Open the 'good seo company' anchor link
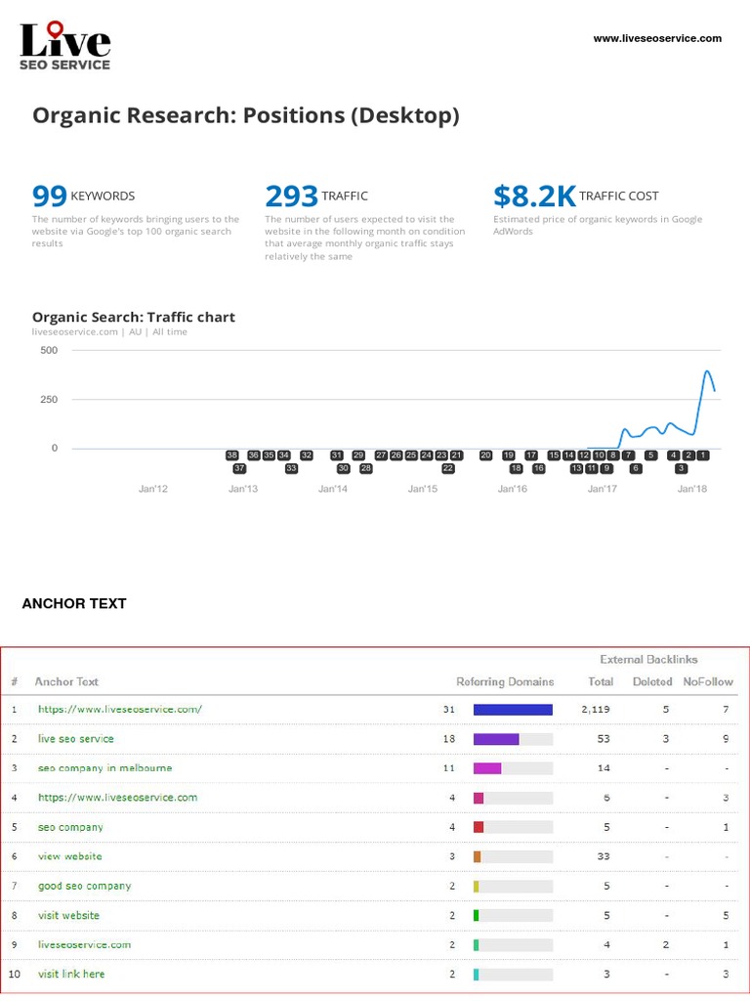This screenshot has height=1001, width=750. click(x=85, y=886)
